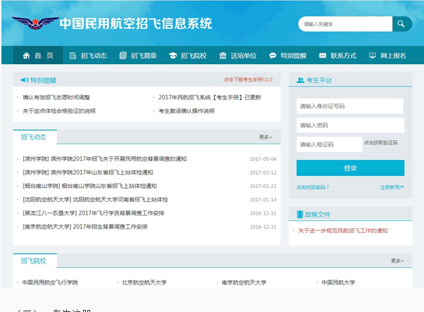Click the speaker icon in 特别提醒 panel header
This screenshot has height=312, width=424.
(25, 80)
